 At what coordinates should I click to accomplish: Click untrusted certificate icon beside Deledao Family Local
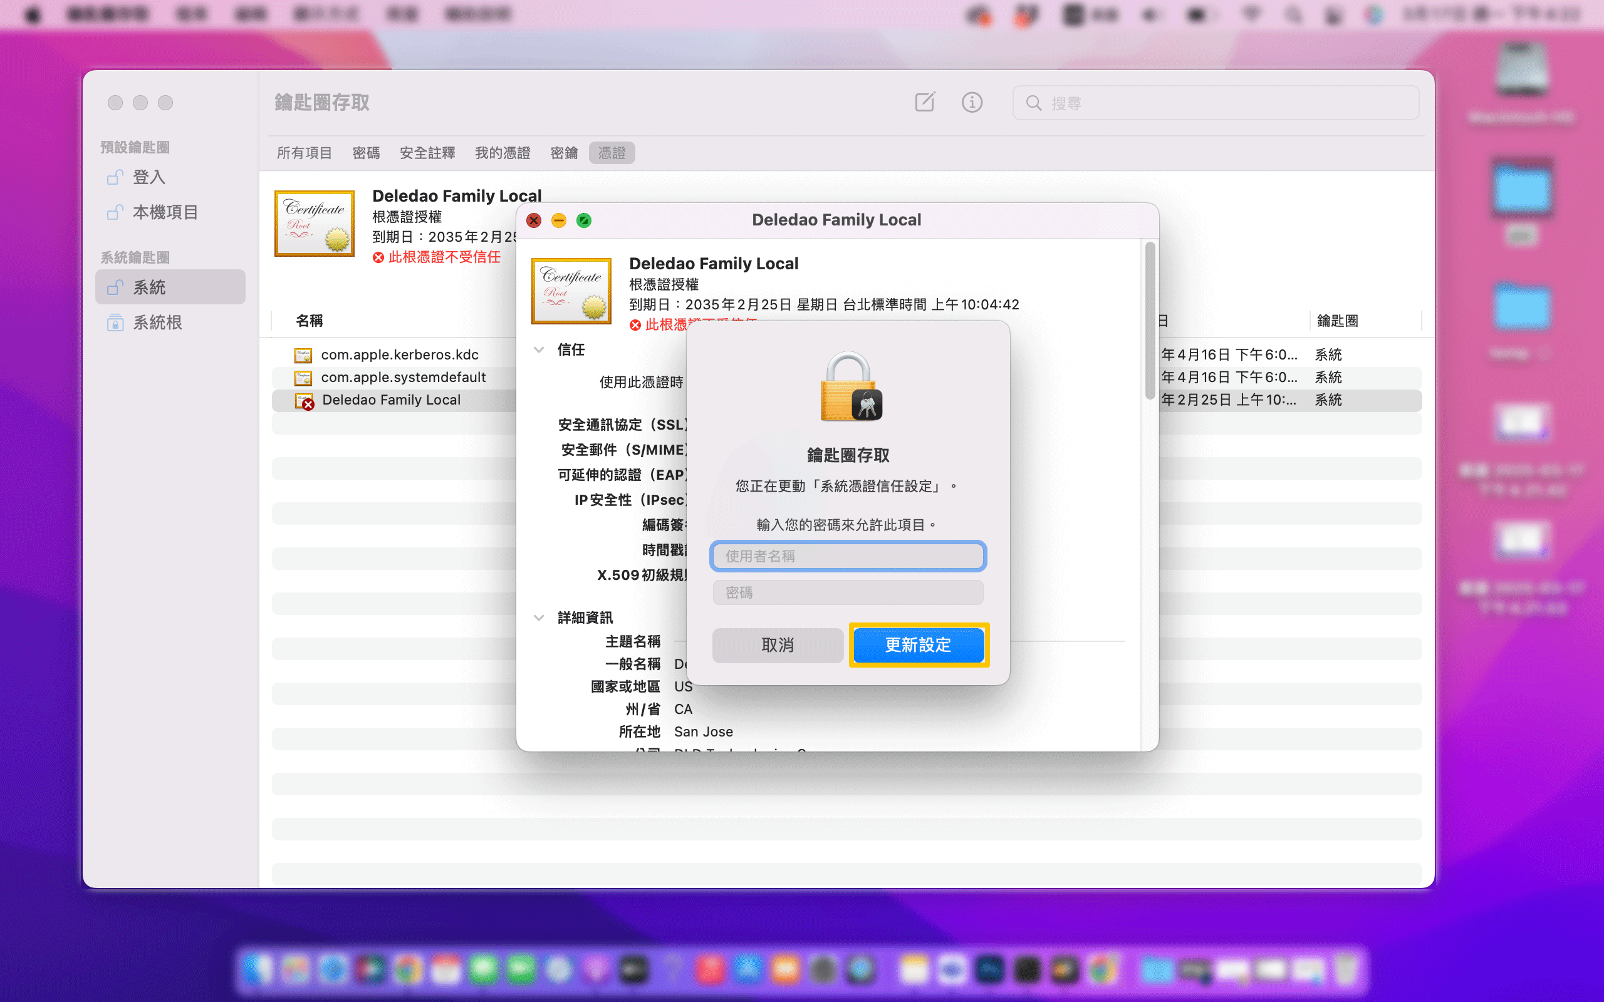pos(305,401)
